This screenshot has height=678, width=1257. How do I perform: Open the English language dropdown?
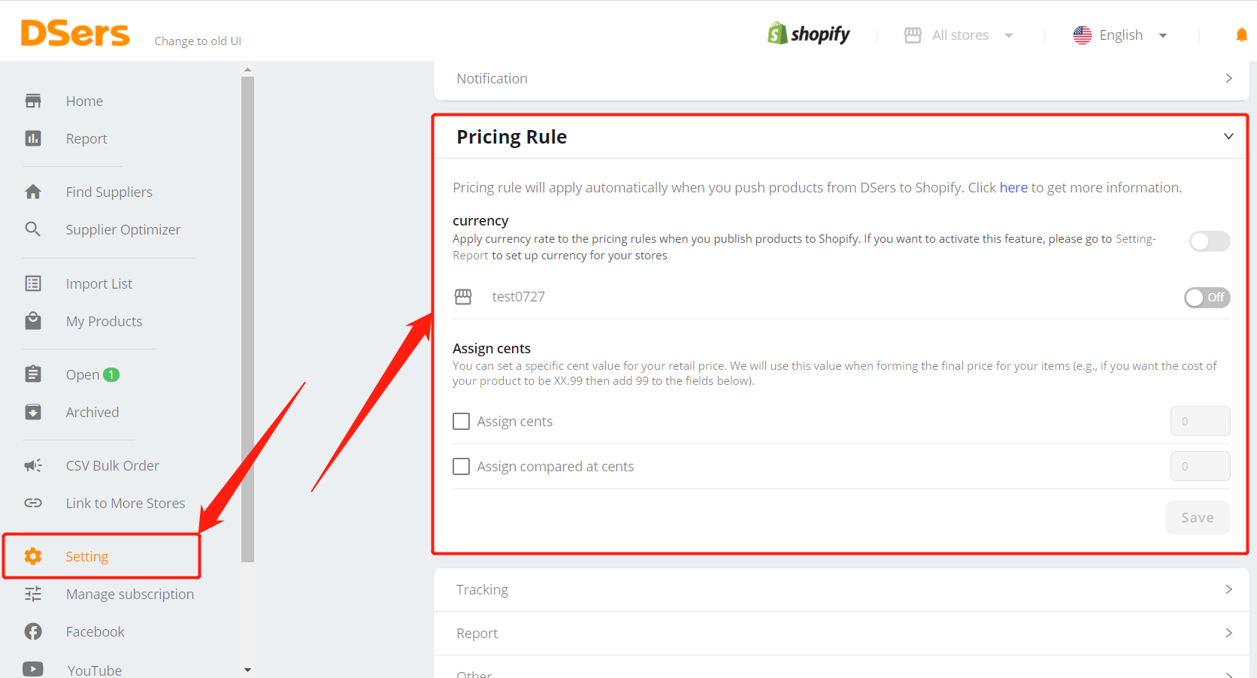click(x=1119, y=35)
